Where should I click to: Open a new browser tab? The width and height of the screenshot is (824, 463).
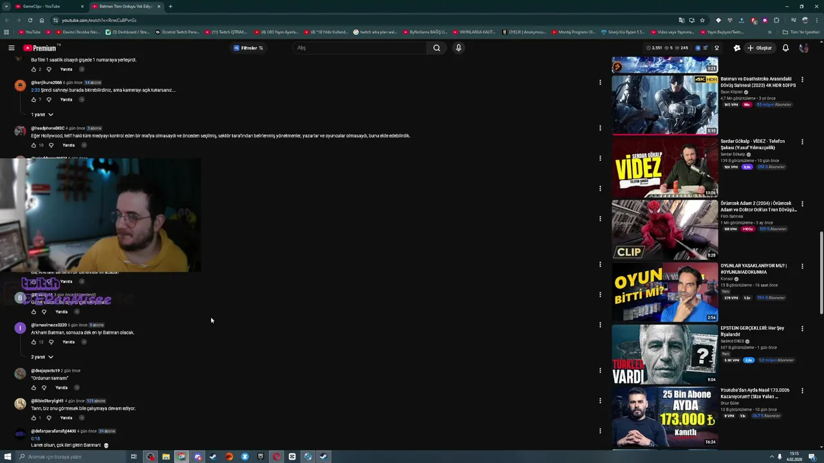(x=171, y=6)
